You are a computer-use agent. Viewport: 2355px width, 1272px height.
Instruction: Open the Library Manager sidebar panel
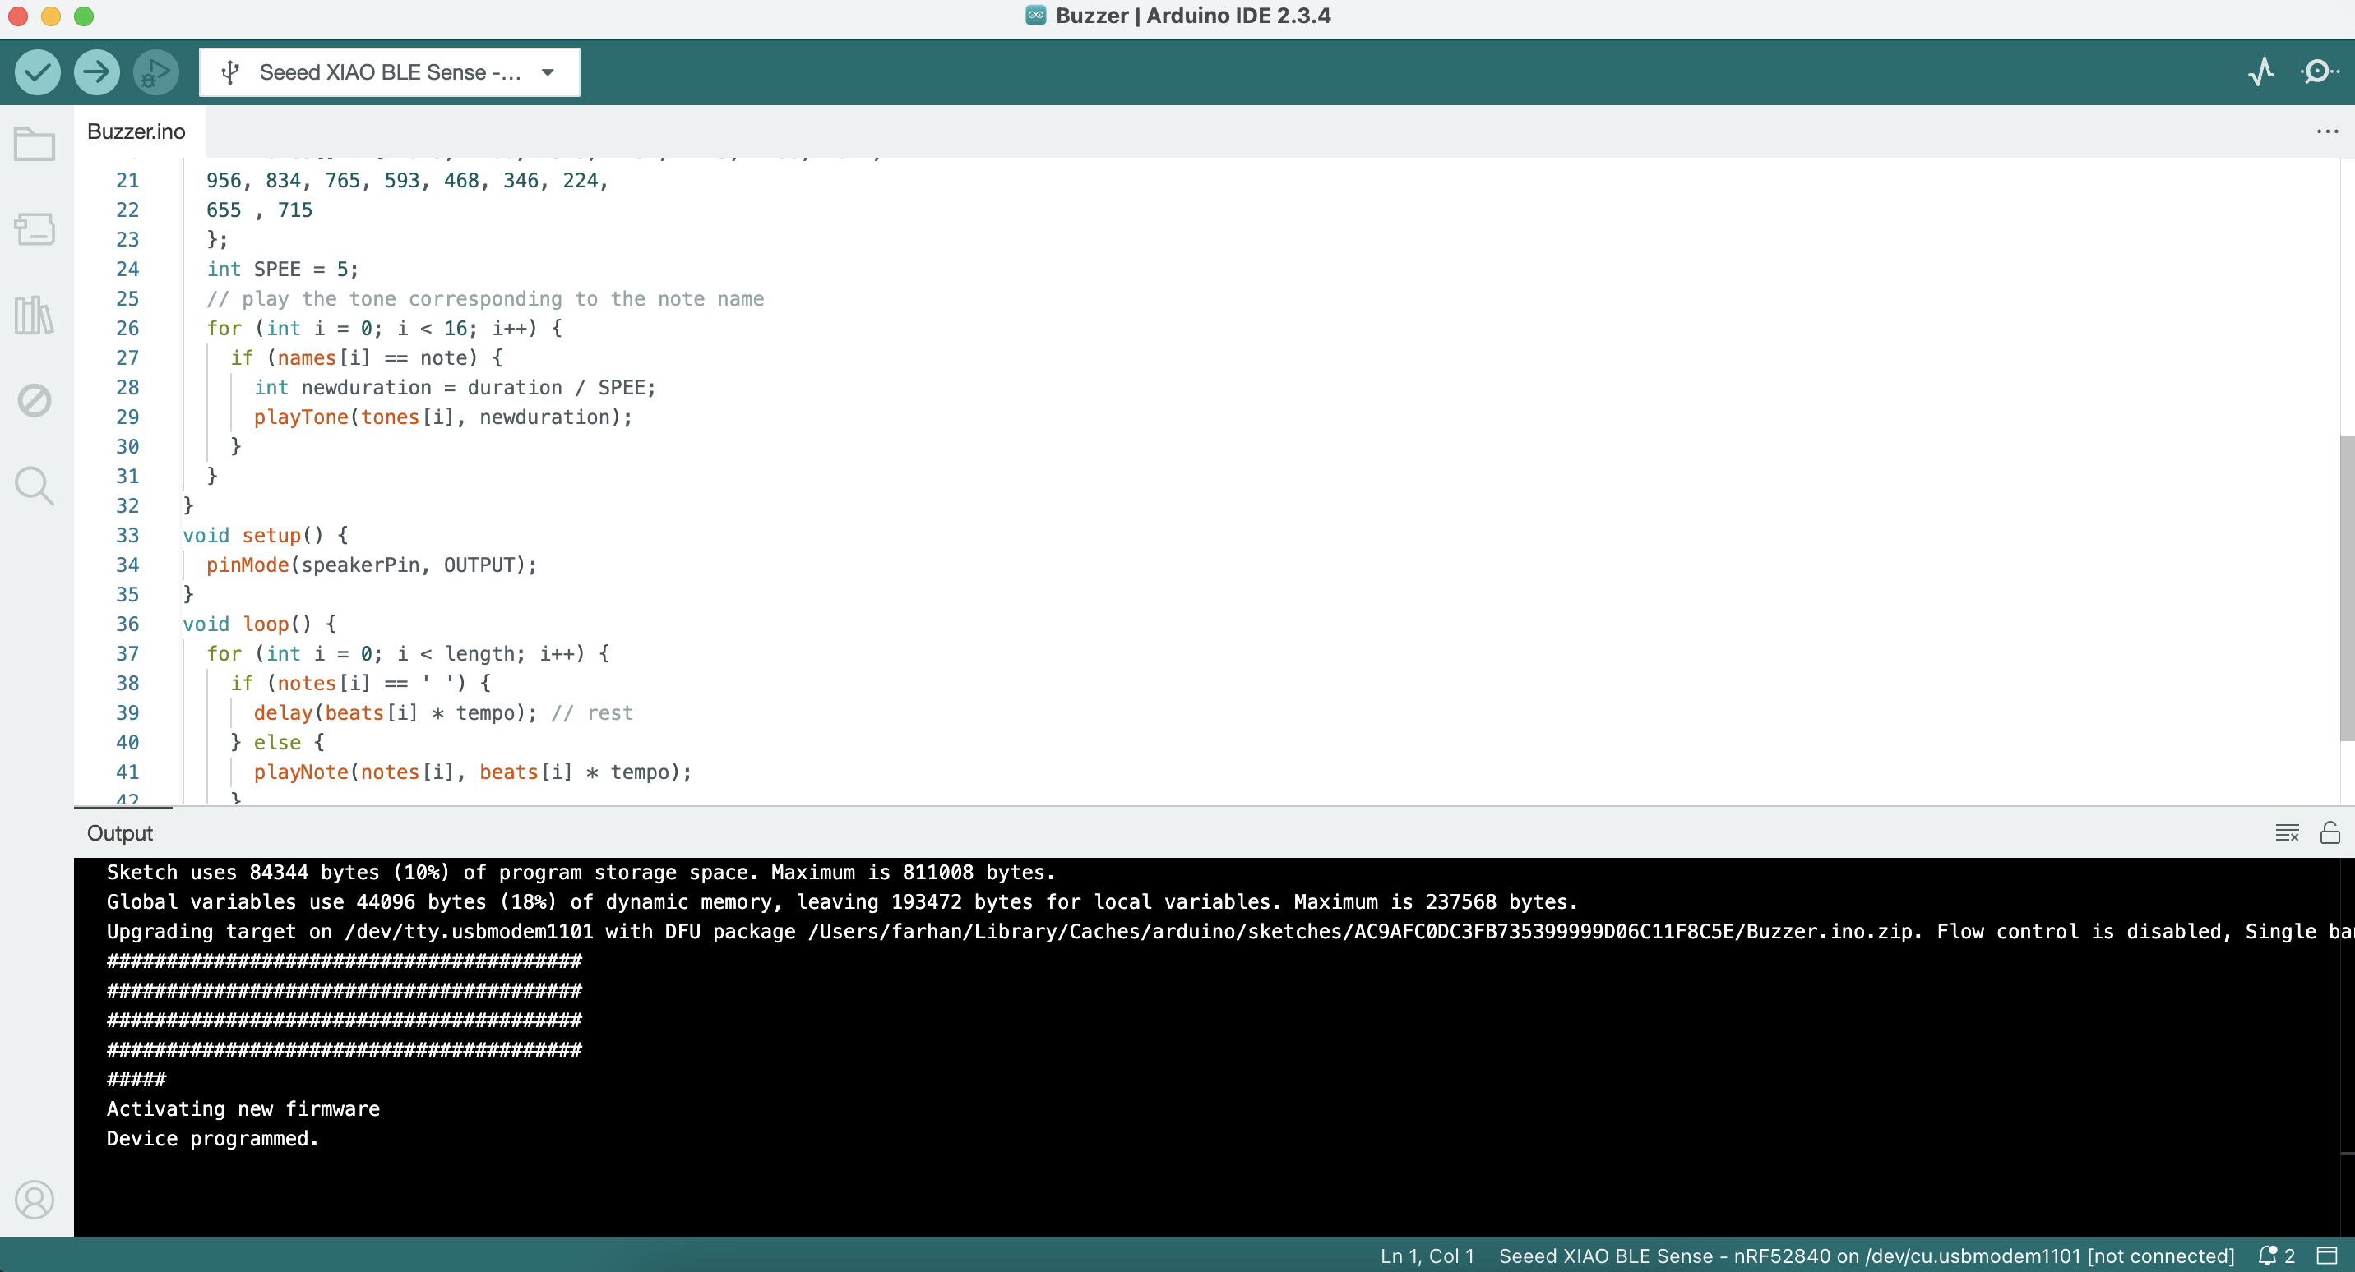(35, 316)
